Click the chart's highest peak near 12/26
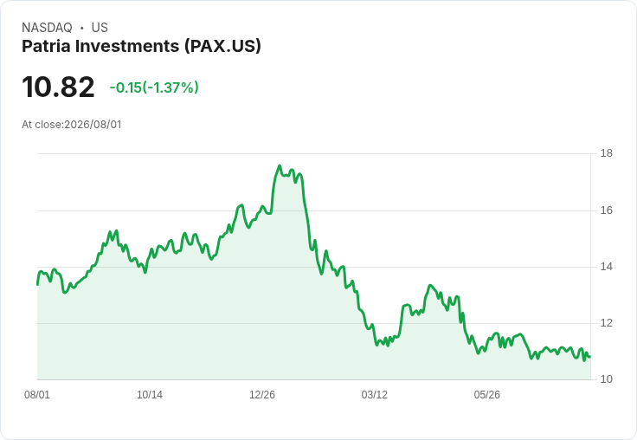The width and height of the screenshot is (637, 440). tap(279, 166)
